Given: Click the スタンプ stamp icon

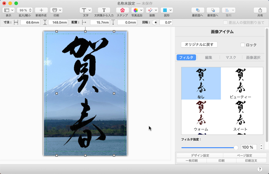Looking at the screenshot, I should (x=122, y=10).
